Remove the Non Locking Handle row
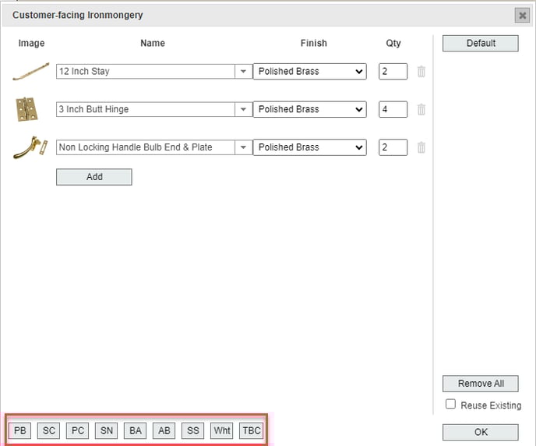 click(421, 147)
